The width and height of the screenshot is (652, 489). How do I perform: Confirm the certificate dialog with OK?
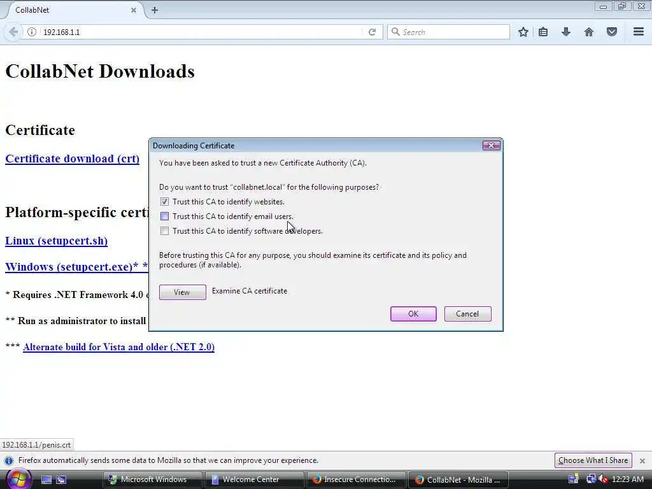pyautogui.click(x=413, y=314)
